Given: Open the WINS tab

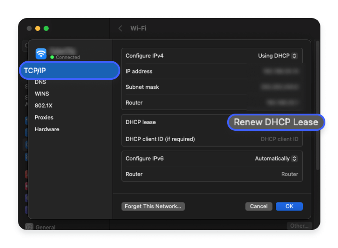Looking at the screenshot, I should click(x=42, y=94).
